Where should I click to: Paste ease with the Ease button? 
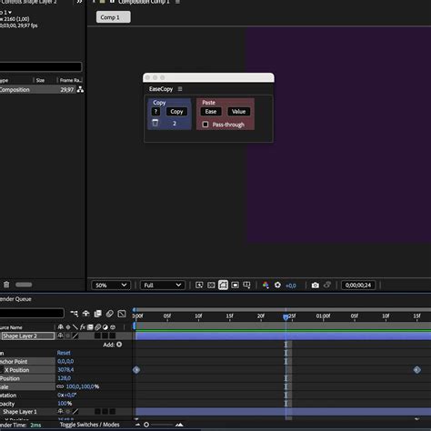[211, 112]
